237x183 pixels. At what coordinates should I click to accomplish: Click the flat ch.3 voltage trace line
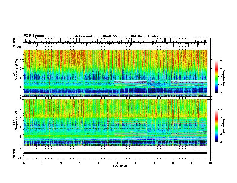point(115,153)
